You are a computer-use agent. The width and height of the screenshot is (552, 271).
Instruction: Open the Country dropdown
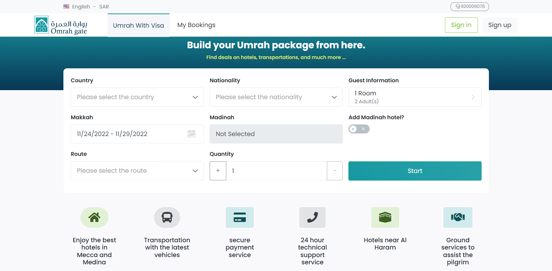click(x=137, y=97)
